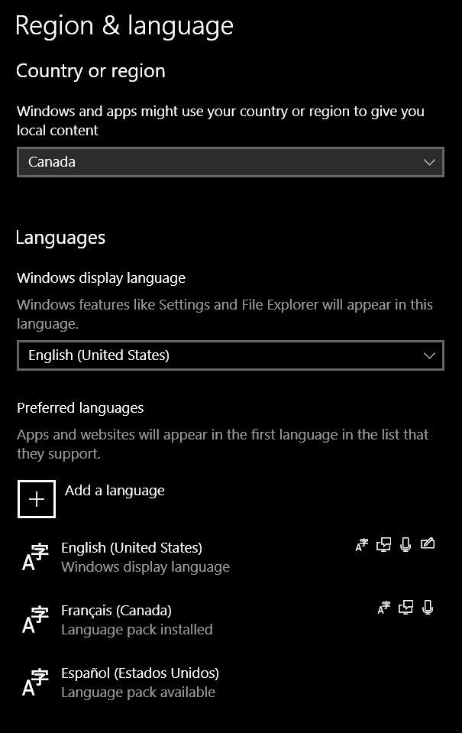Click the plus icon to add a language
The width and height of the screenshot is (462, 733).
(x=37, y=499)
